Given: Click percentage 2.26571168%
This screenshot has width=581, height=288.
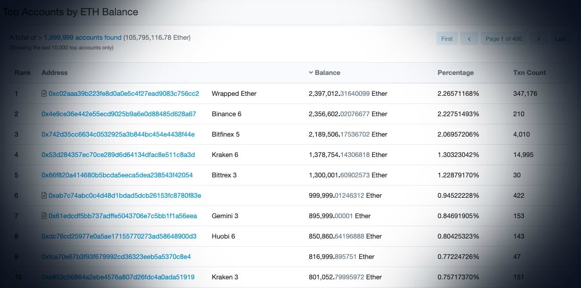Looking at the screenshot, I should (x=458, y=93).
